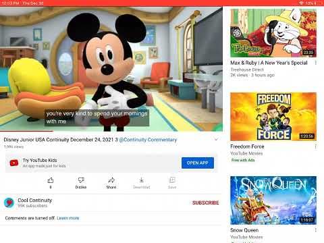Open options menu for Snow Queen movie
The image size is (324, 243).
pos(316,230)
